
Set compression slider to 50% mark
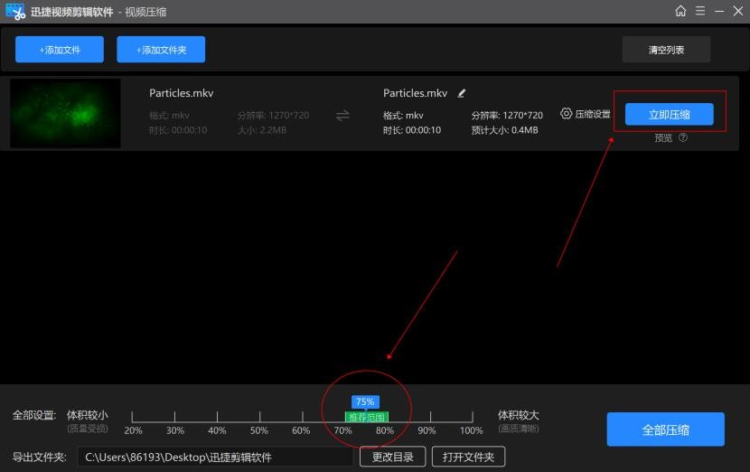coord(259,418)
